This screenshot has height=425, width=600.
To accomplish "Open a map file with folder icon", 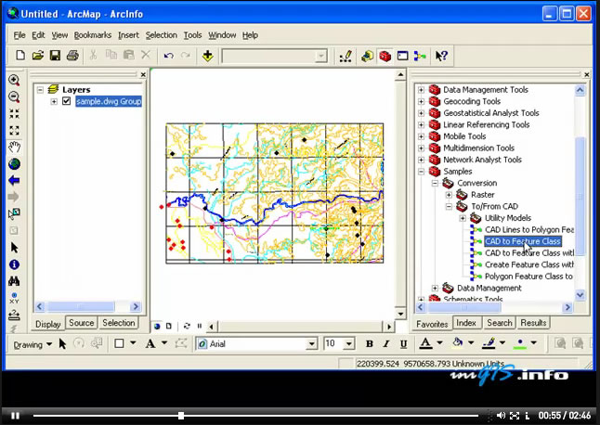I will (37, 56).
